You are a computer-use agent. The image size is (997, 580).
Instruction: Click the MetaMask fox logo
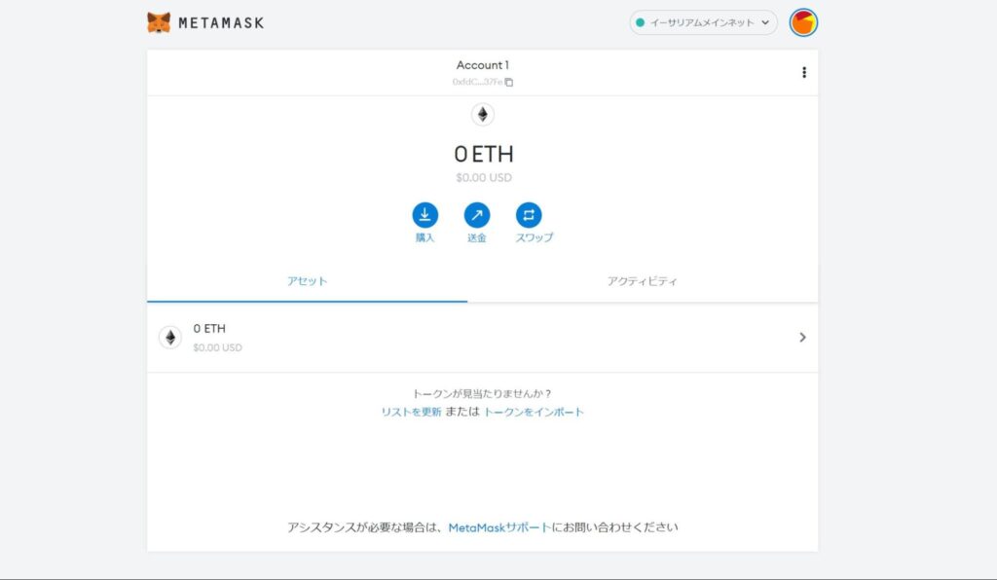click(159, 23)
